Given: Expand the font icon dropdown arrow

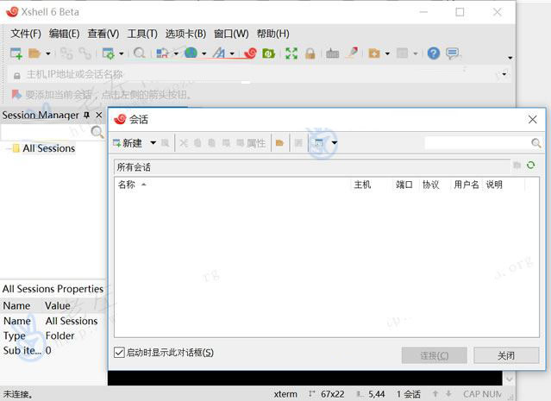Looking at the screenshot, I should pyautogui.click(x=232, y=53).
